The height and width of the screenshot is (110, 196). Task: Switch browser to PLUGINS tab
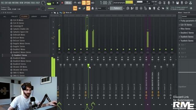coord(24,16)
